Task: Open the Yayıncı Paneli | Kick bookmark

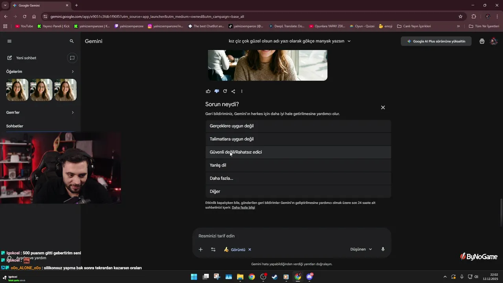Action: (53, 26)
